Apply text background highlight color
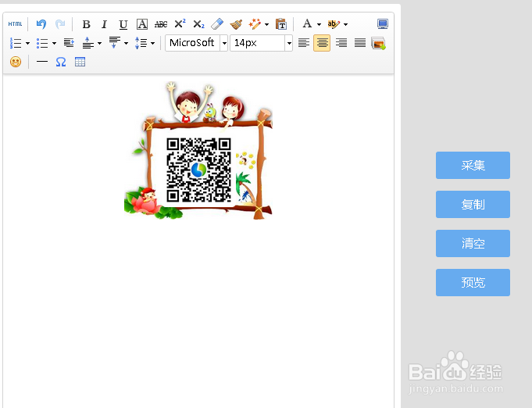Viewport: 532px width, 408px height. tap(334, 24)
